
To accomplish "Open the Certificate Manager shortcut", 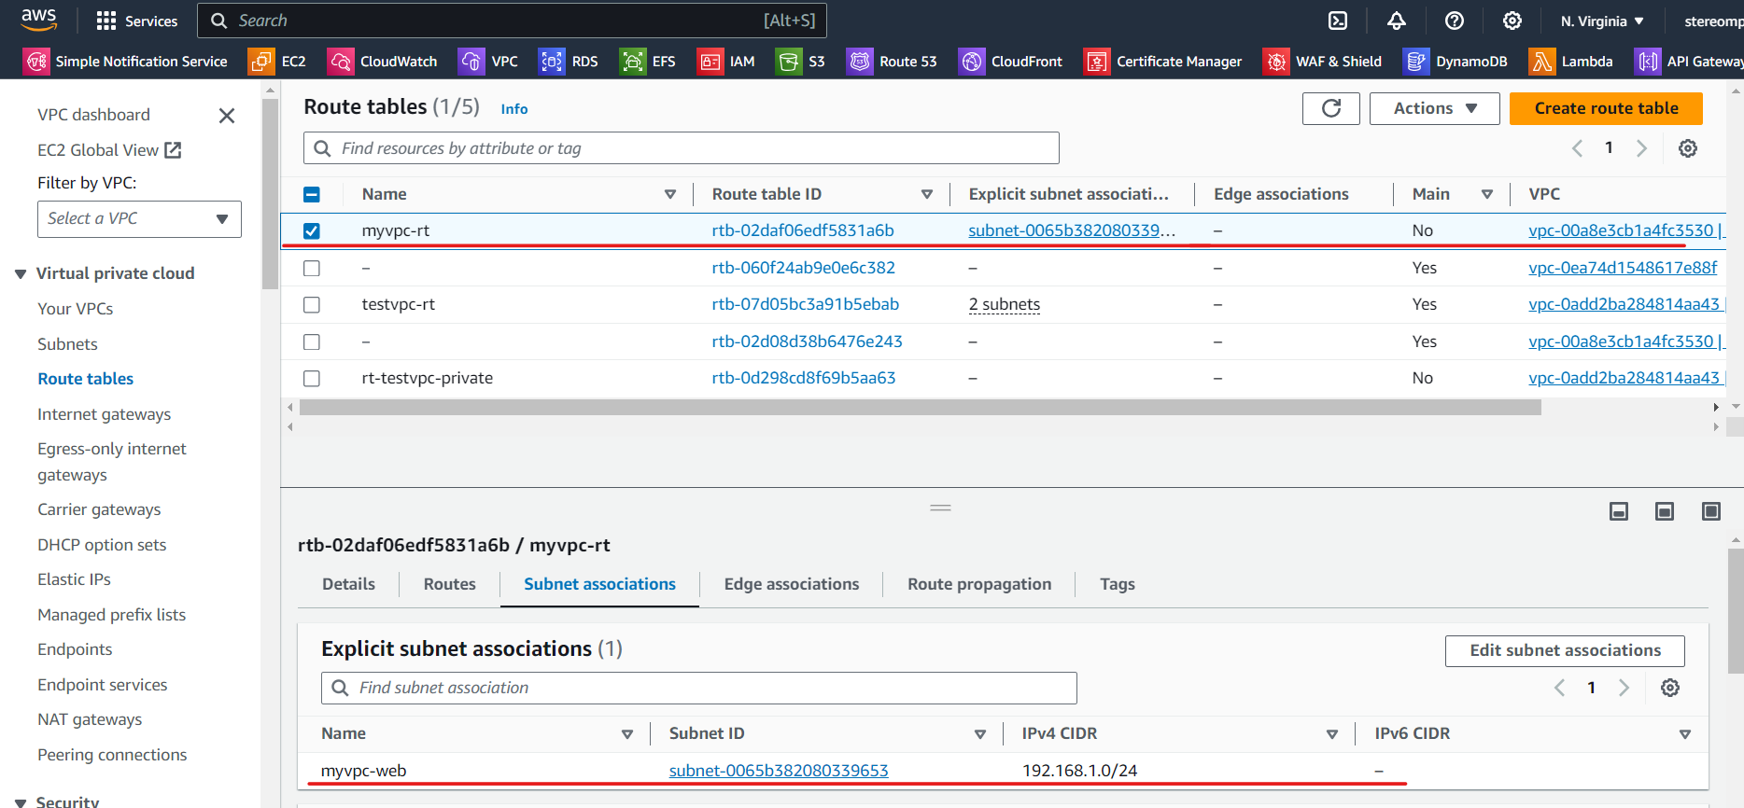I will point(1163,62).
